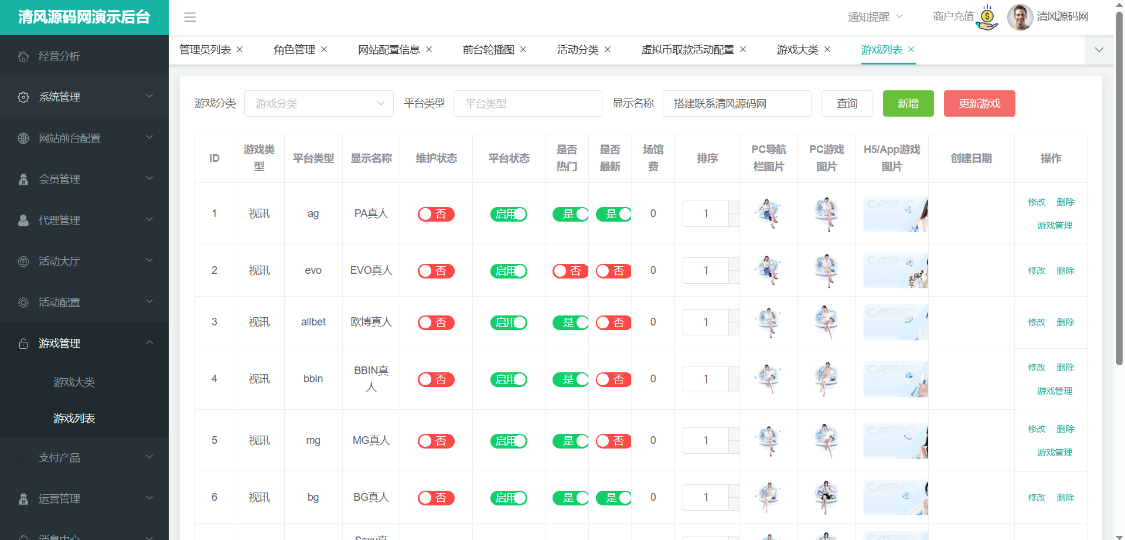1125x540 pixels.
Task: Switch to the 角色管理 tab
Action: (294, 50)
